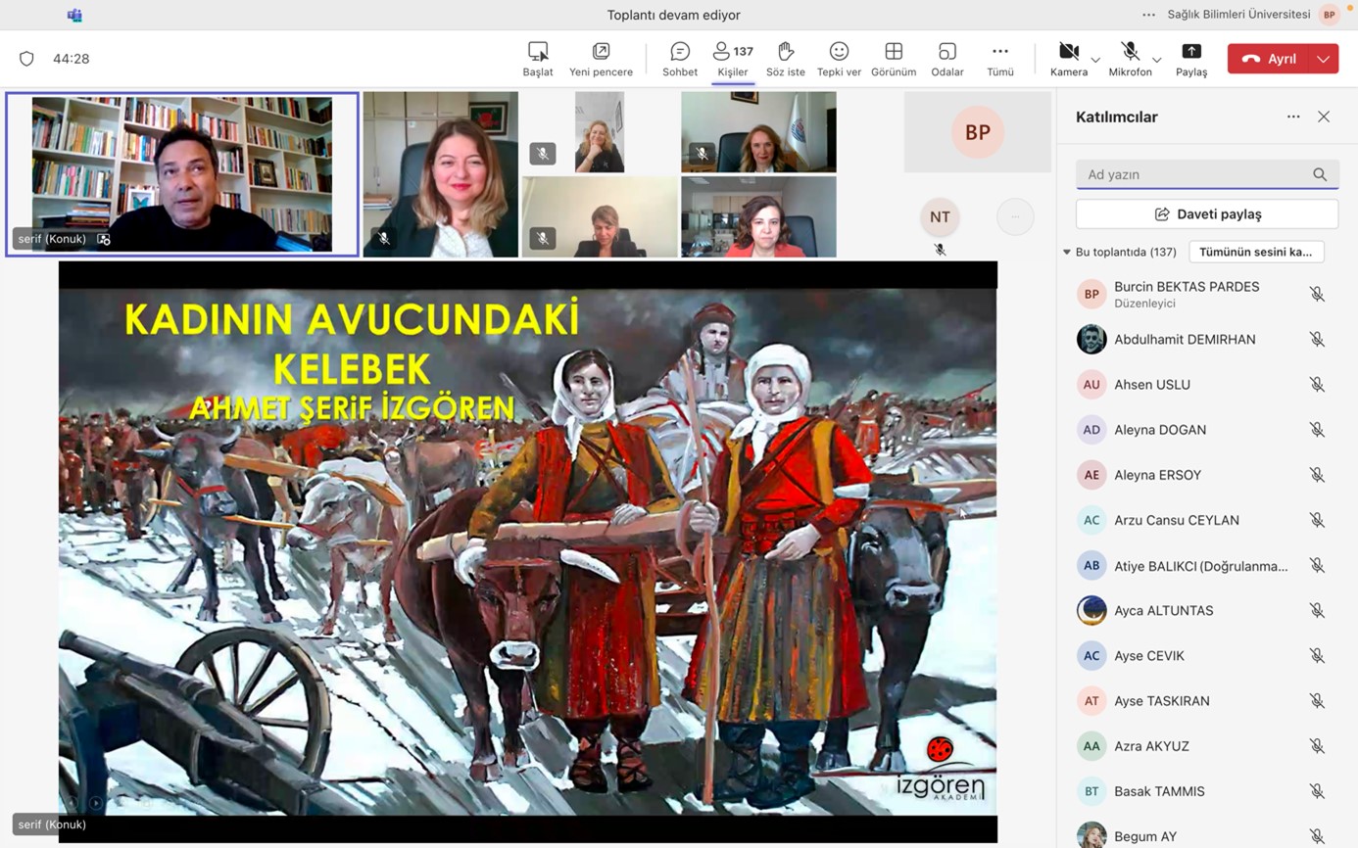Open Katılımcılar panel more options
Screen dimensions: 1358x848
[1293, 117]
